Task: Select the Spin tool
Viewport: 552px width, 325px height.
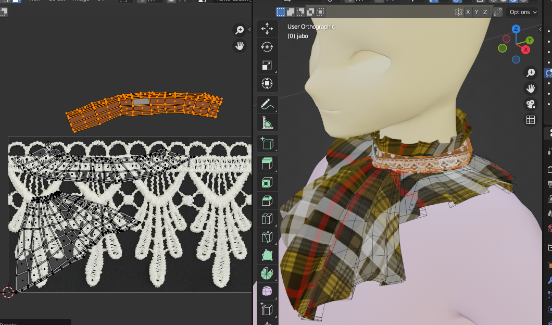Action: [267, 273]
